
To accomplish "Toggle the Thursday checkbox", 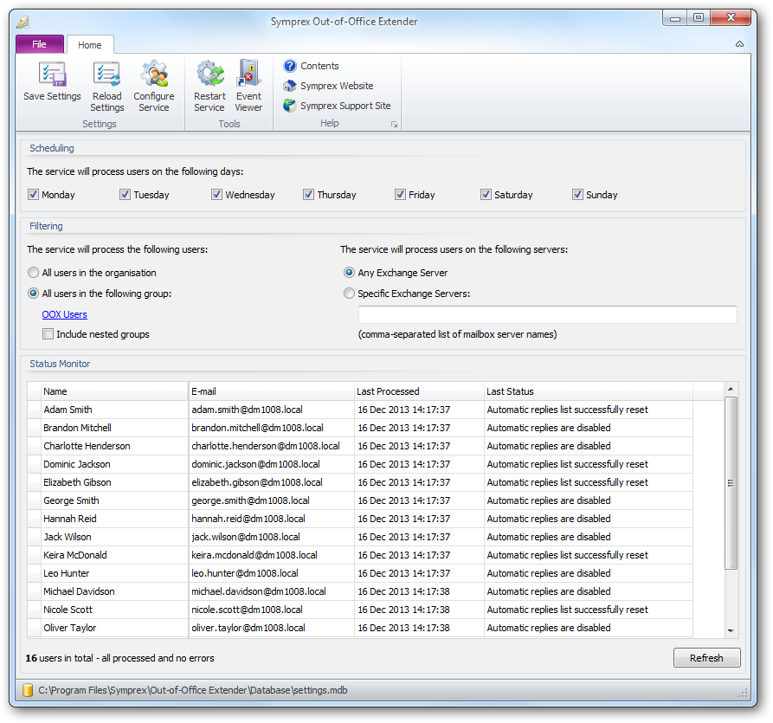I will tap(308, 194).
